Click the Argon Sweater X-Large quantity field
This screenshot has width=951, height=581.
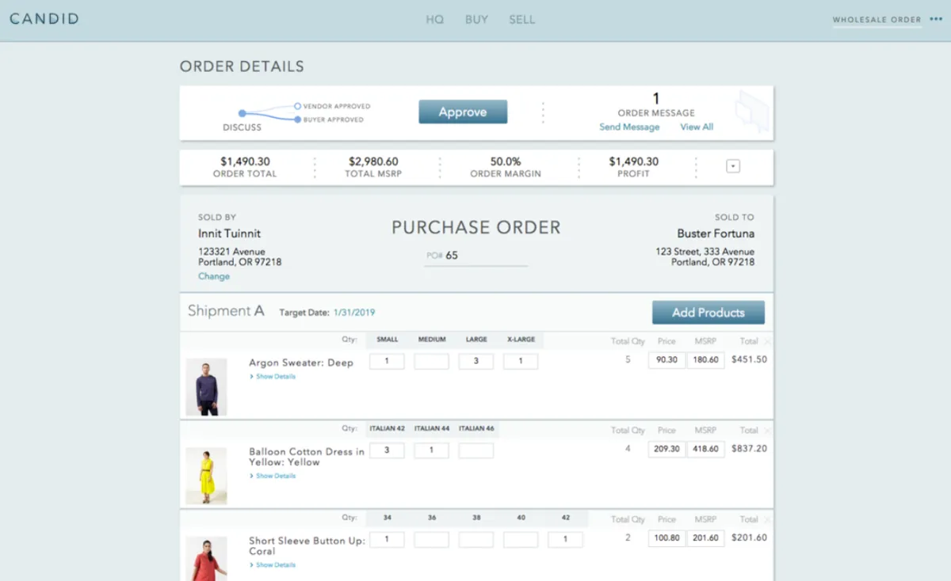[521, 362]
